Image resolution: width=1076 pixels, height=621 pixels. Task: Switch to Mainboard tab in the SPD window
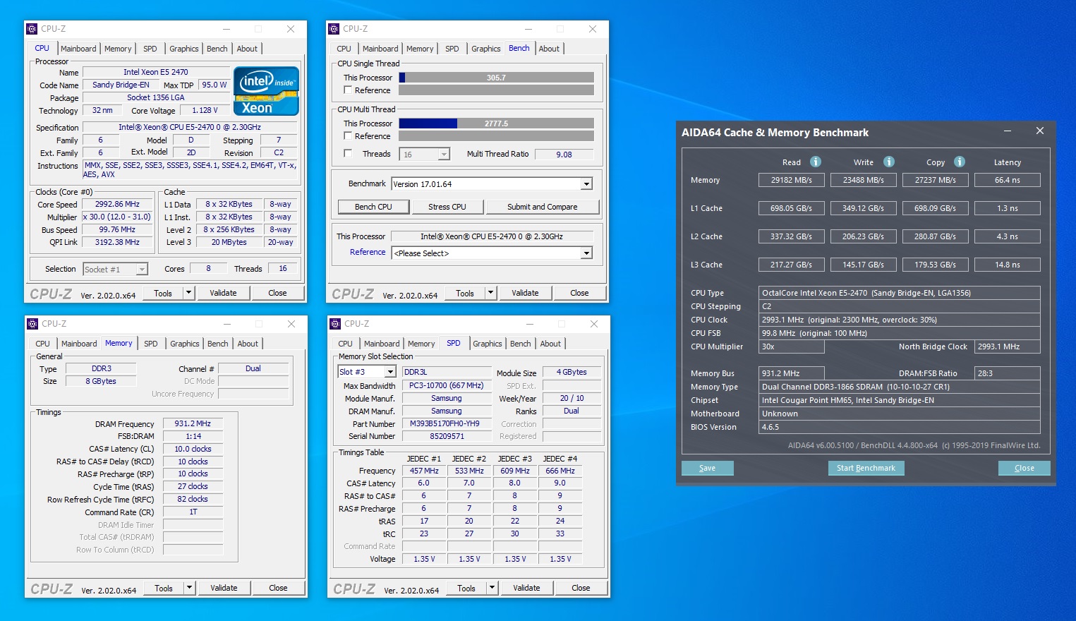click(x=382, y=344)
